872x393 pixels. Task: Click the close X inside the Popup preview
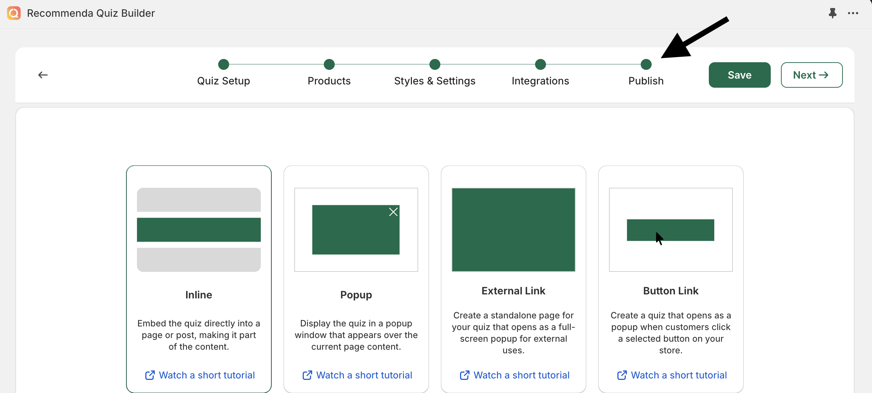[x=393, y=212]
